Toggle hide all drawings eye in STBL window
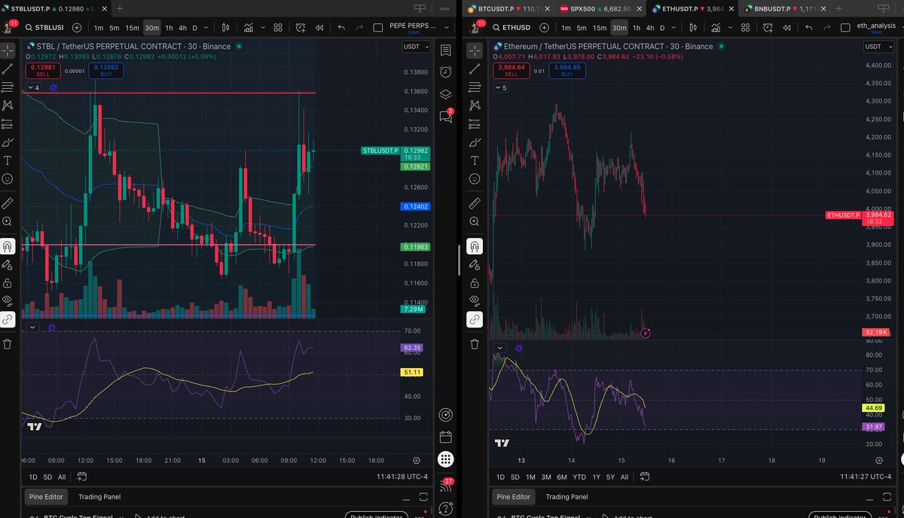Screen dimensions: 904x518 [x=8, y=301]
